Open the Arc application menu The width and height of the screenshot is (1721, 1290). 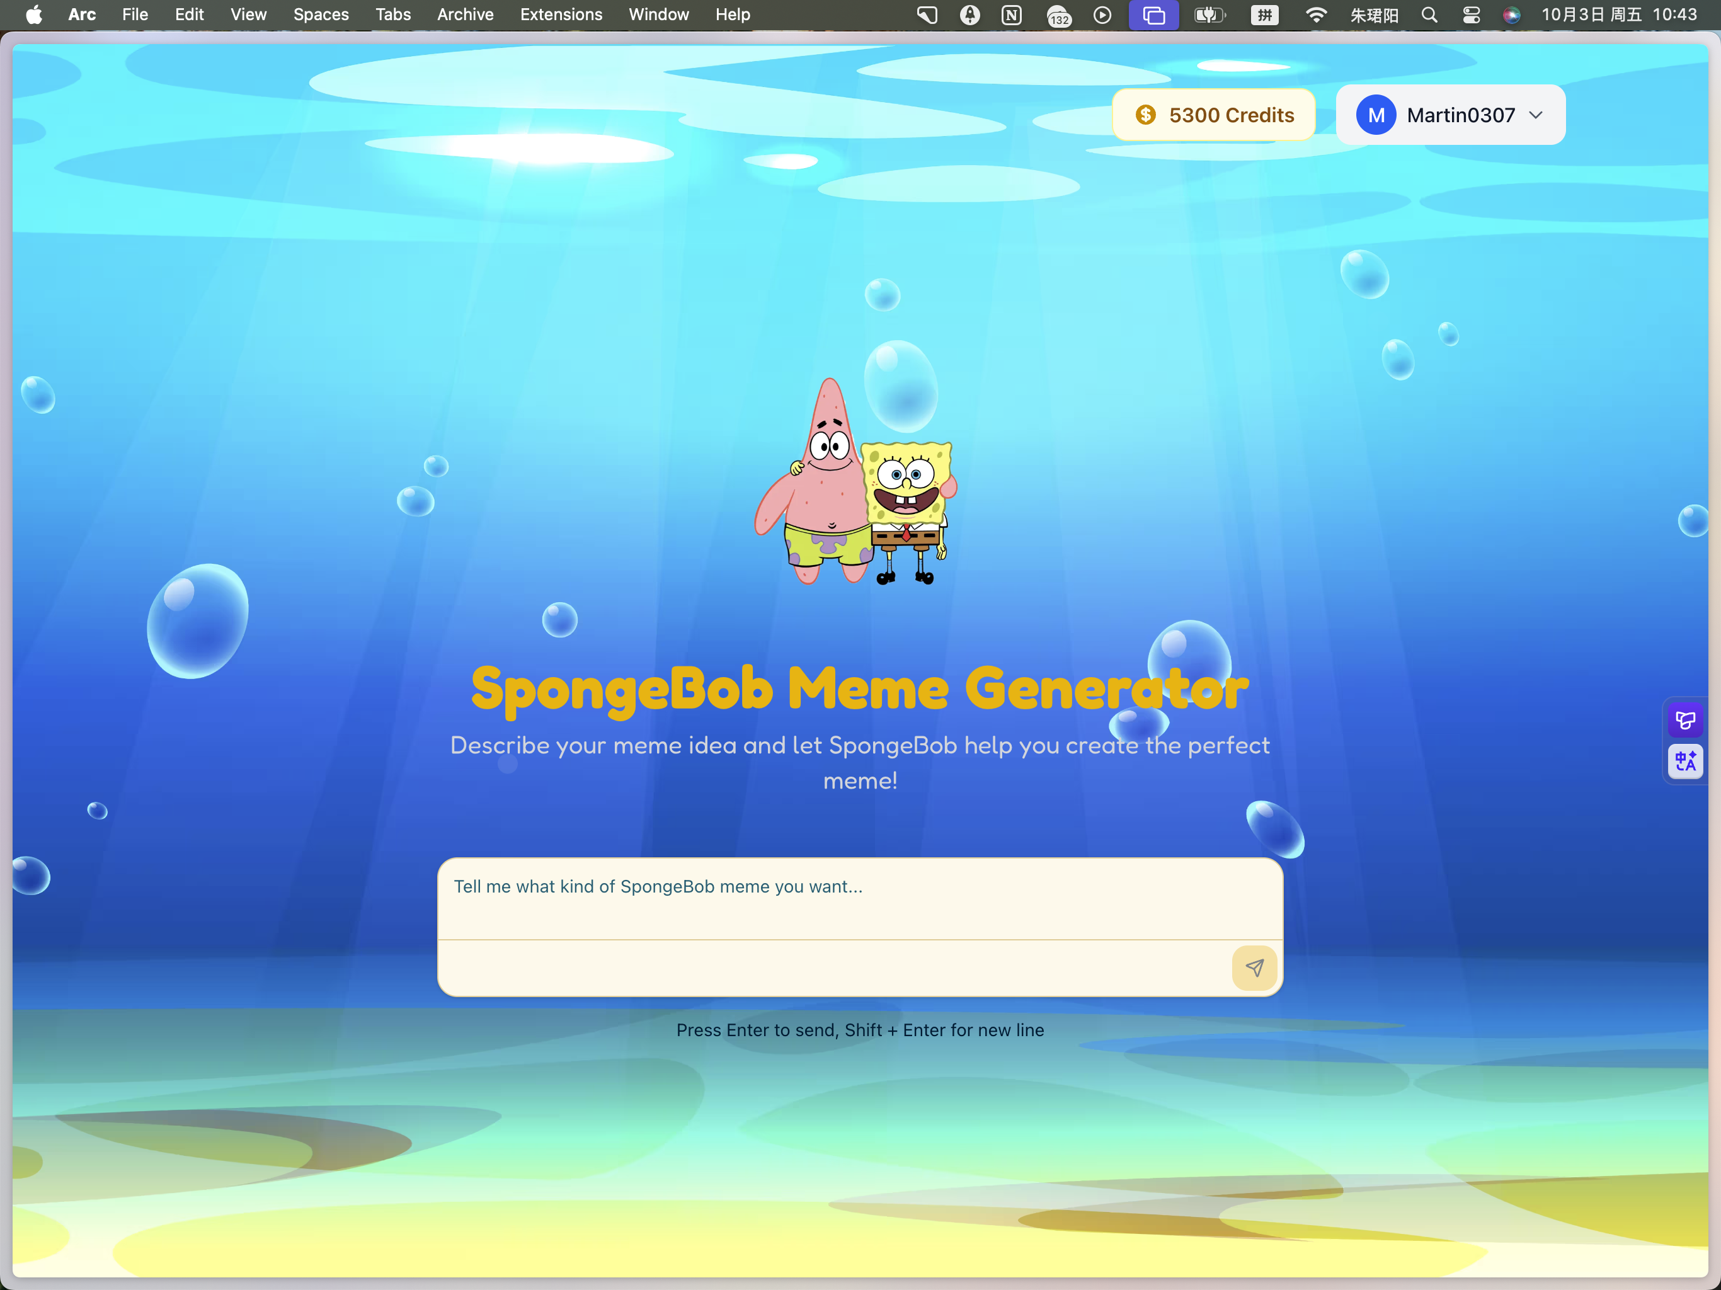82,14
